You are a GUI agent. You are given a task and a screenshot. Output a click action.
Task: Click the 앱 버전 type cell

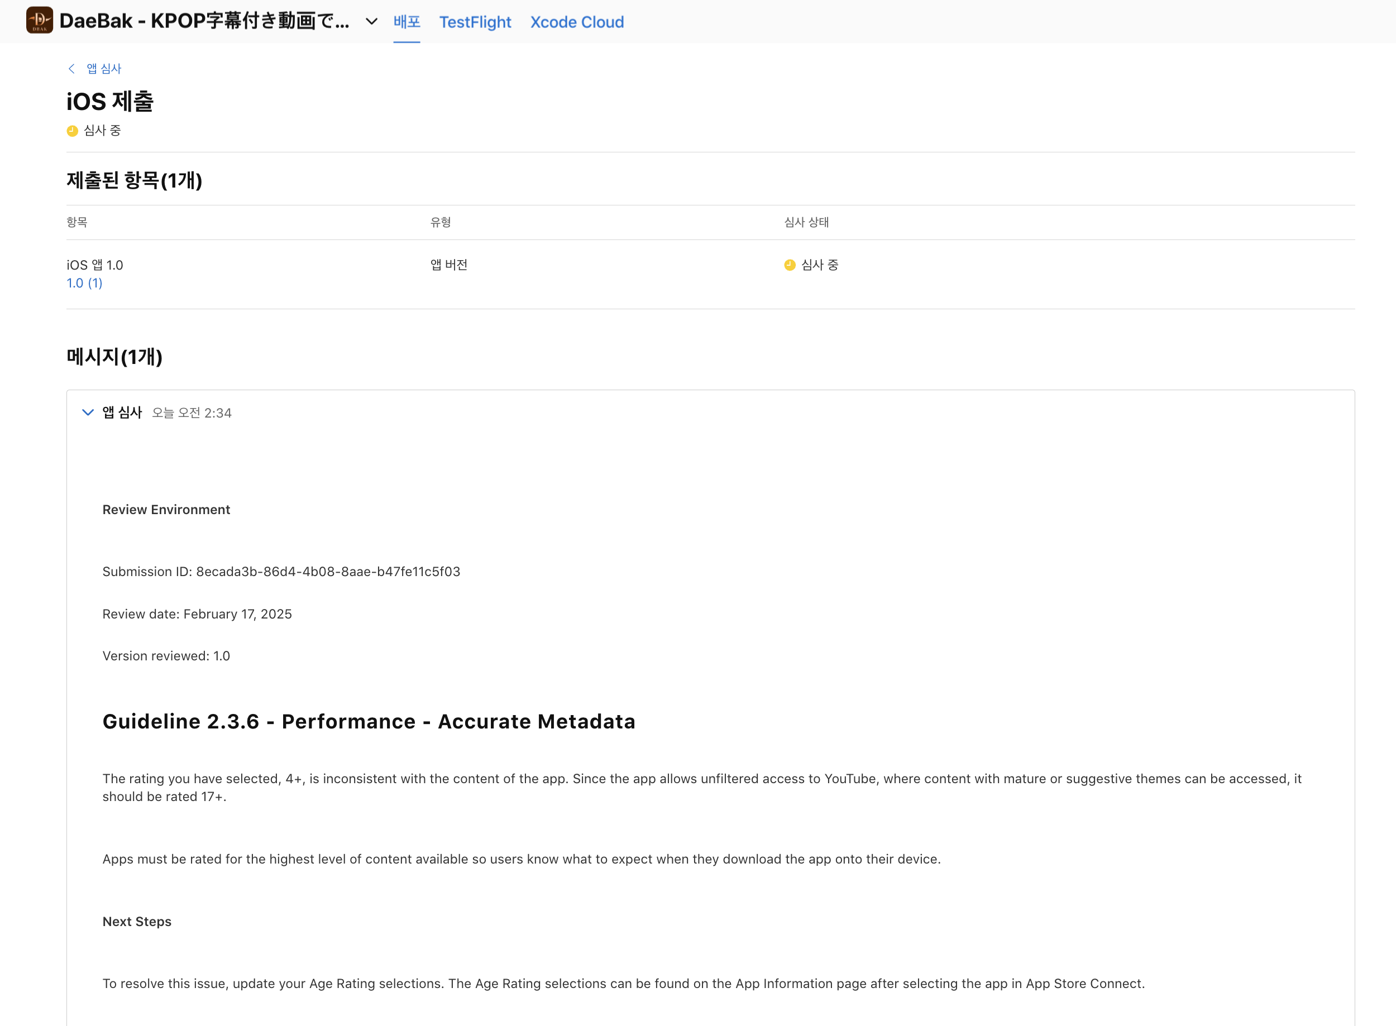pyautogui.click(x=448, y=265)
